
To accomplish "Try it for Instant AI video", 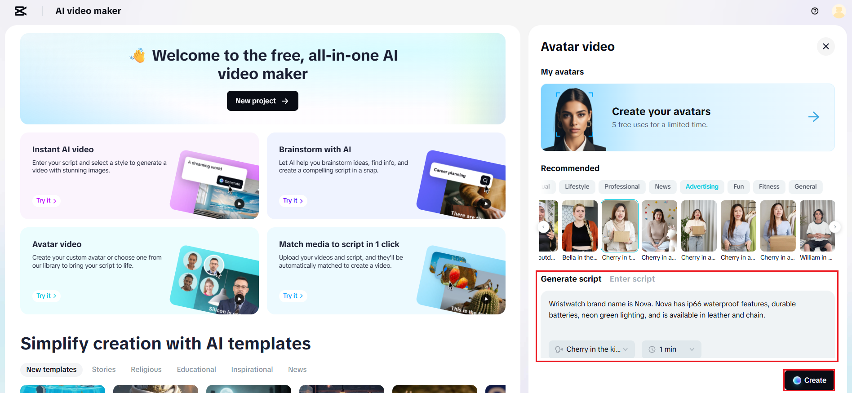I will (x=46, y=201).
